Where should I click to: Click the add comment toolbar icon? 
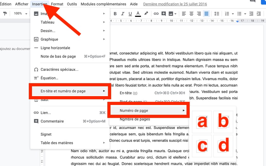163,14
